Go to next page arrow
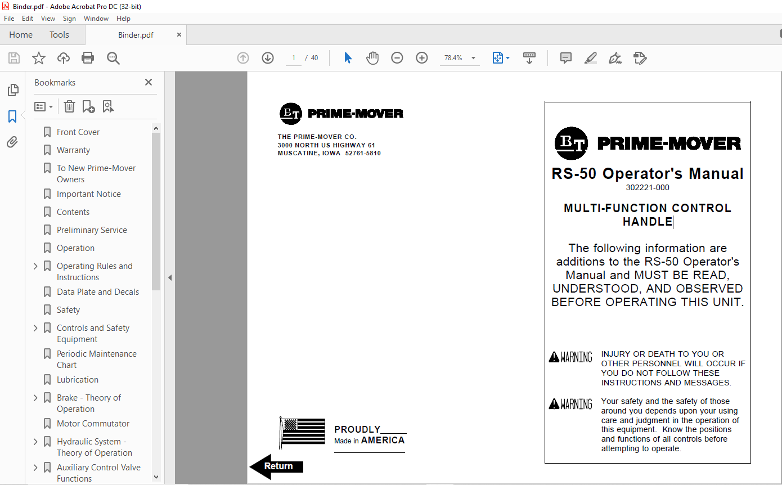782x485 pixels. point(268,58)
